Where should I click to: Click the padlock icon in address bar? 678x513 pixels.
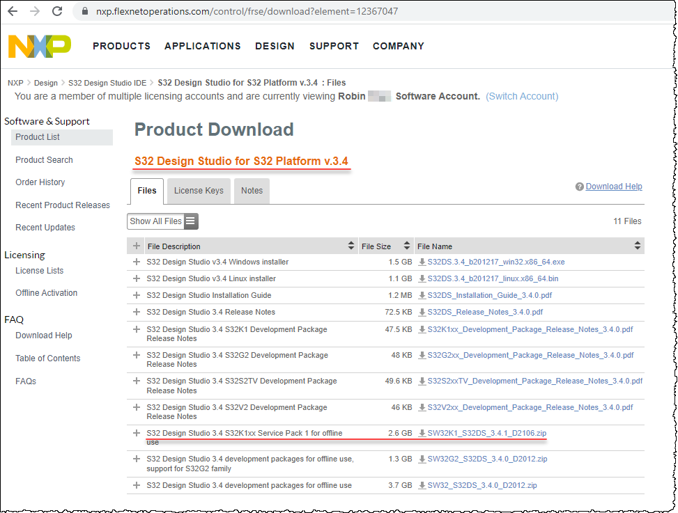click(x=85, y=11)
